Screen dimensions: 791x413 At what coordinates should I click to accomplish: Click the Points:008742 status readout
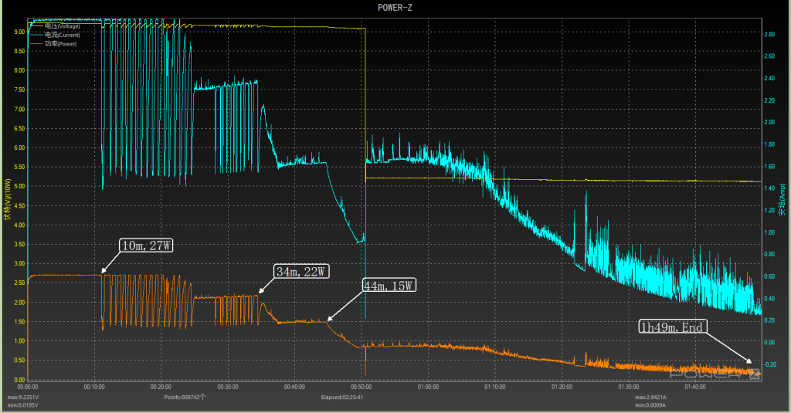tap(185, 398)
